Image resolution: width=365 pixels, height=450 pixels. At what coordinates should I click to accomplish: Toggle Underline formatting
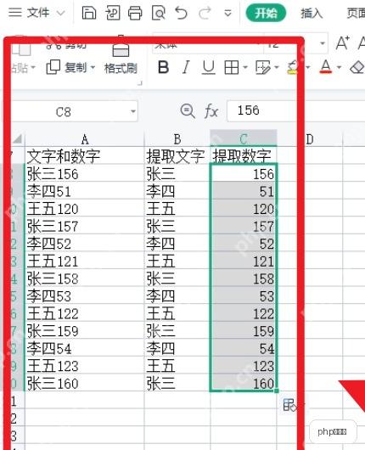click(208, 68)
